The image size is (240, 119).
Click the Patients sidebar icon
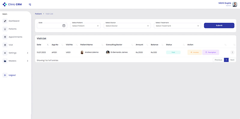pyautogui.click(x=5, y=29)
